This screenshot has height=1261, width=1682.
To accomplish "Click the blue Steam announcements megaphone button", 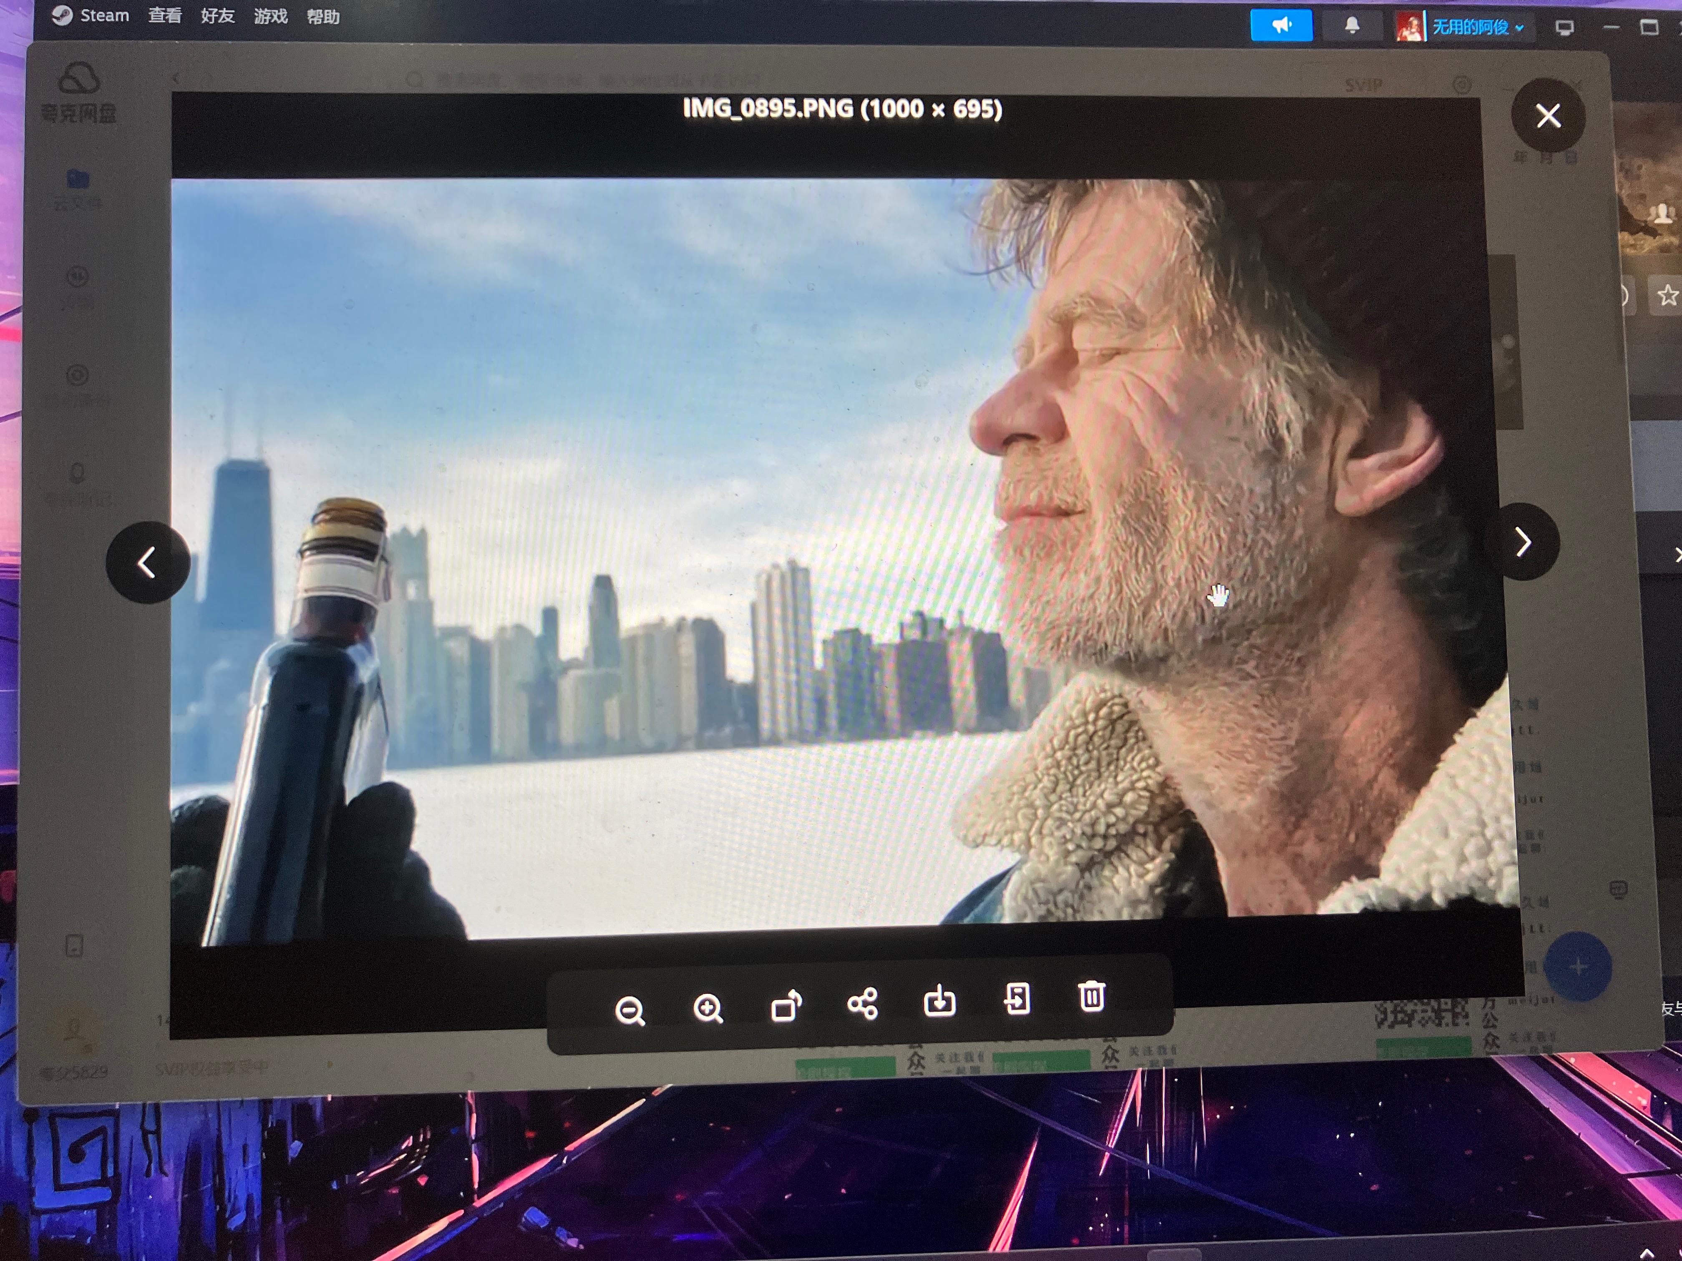I will (x=1281, y=26).
